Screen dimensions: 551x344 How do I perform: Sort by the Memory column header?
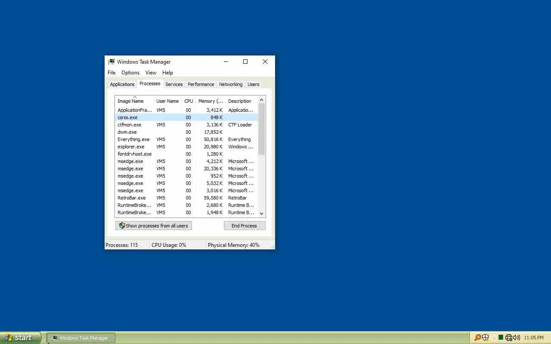[210, 101]
